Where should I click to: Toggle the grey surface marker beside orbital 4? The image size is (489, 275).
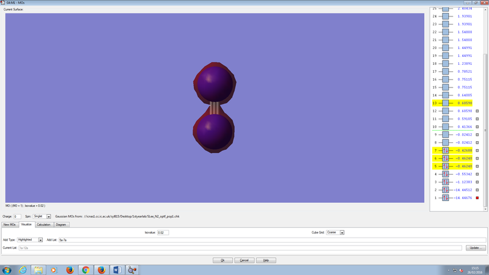477,174
